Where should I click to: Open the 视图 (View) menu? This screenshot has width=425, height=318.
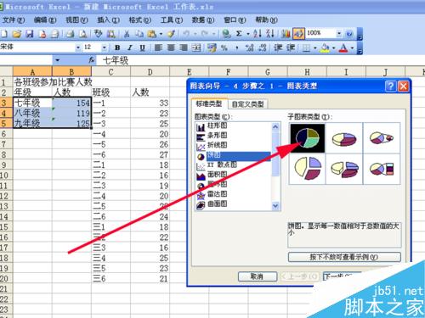(x=76, y=20)
